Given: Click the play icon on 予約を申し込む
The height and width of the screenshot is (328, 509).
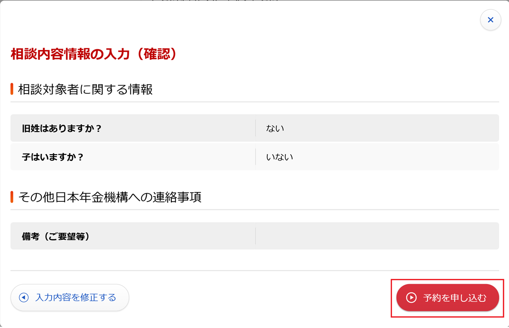Looking at the screenshot, I should pos(411,297).
